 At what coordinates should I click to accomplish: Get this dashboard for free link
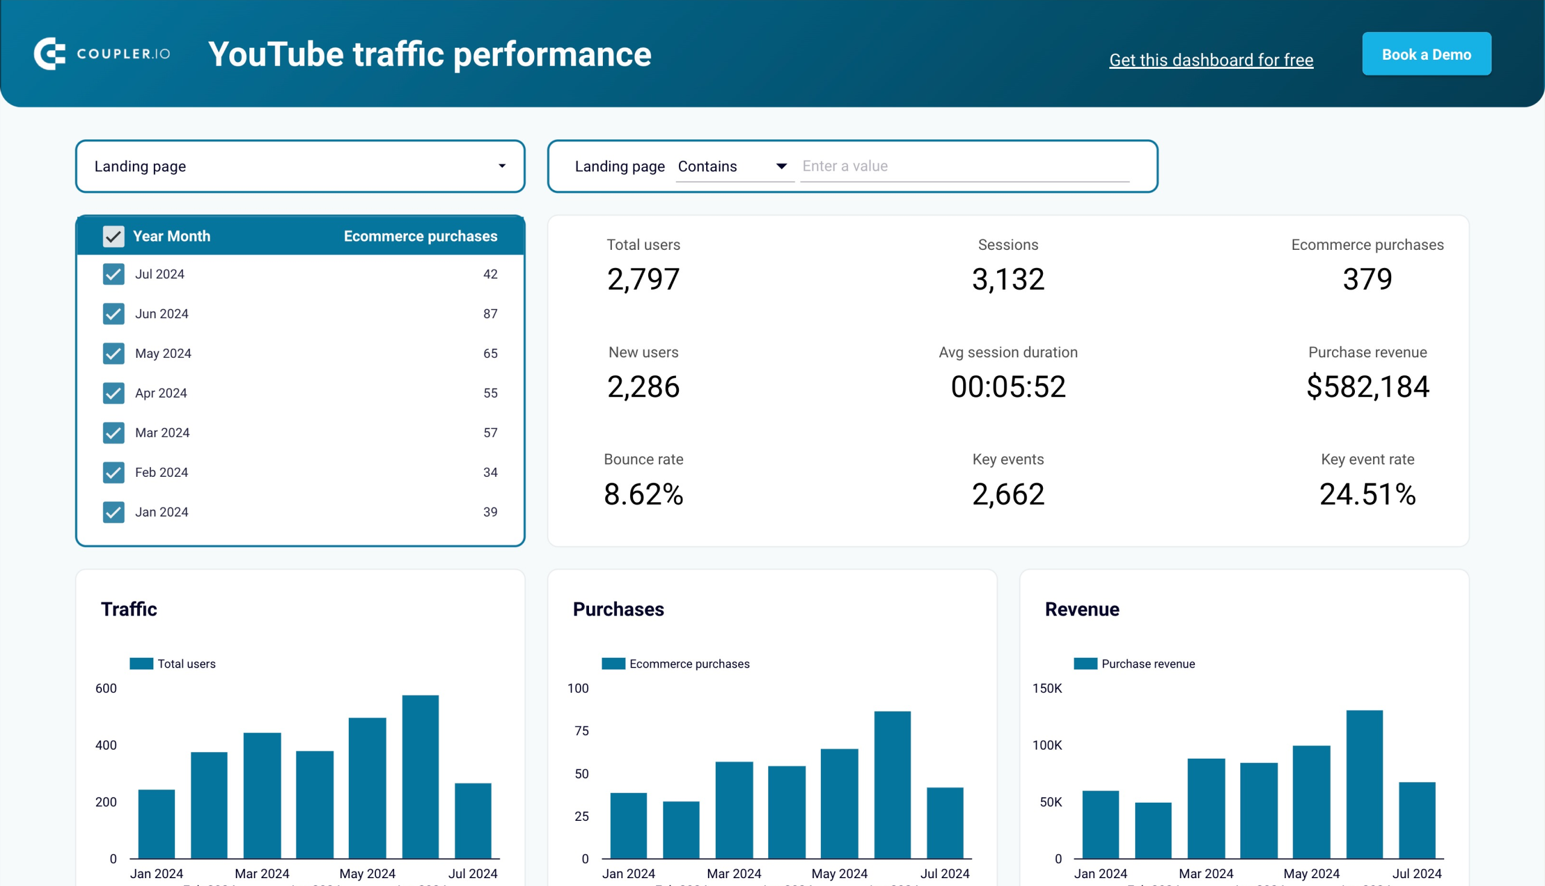(x=1211, y=59)
